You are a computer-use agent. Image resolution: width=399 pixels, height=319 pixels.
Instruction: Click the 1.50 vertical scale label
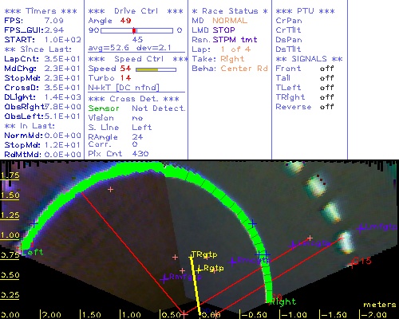click(x=10, y=195)
